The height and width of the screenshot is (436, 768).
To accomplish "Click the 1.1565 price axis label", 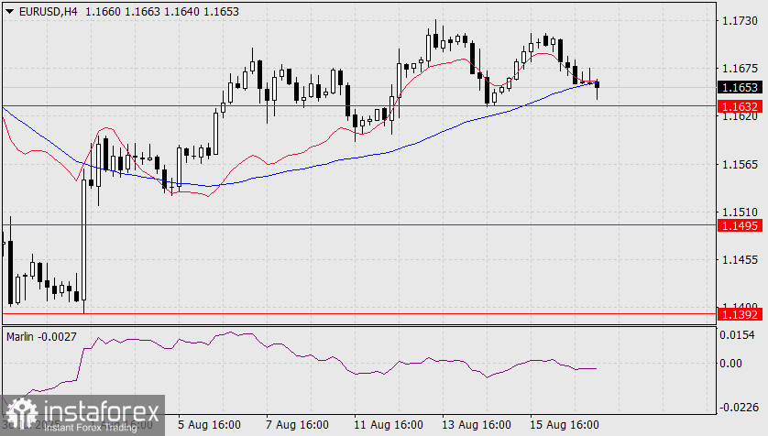I will [741, 165].
